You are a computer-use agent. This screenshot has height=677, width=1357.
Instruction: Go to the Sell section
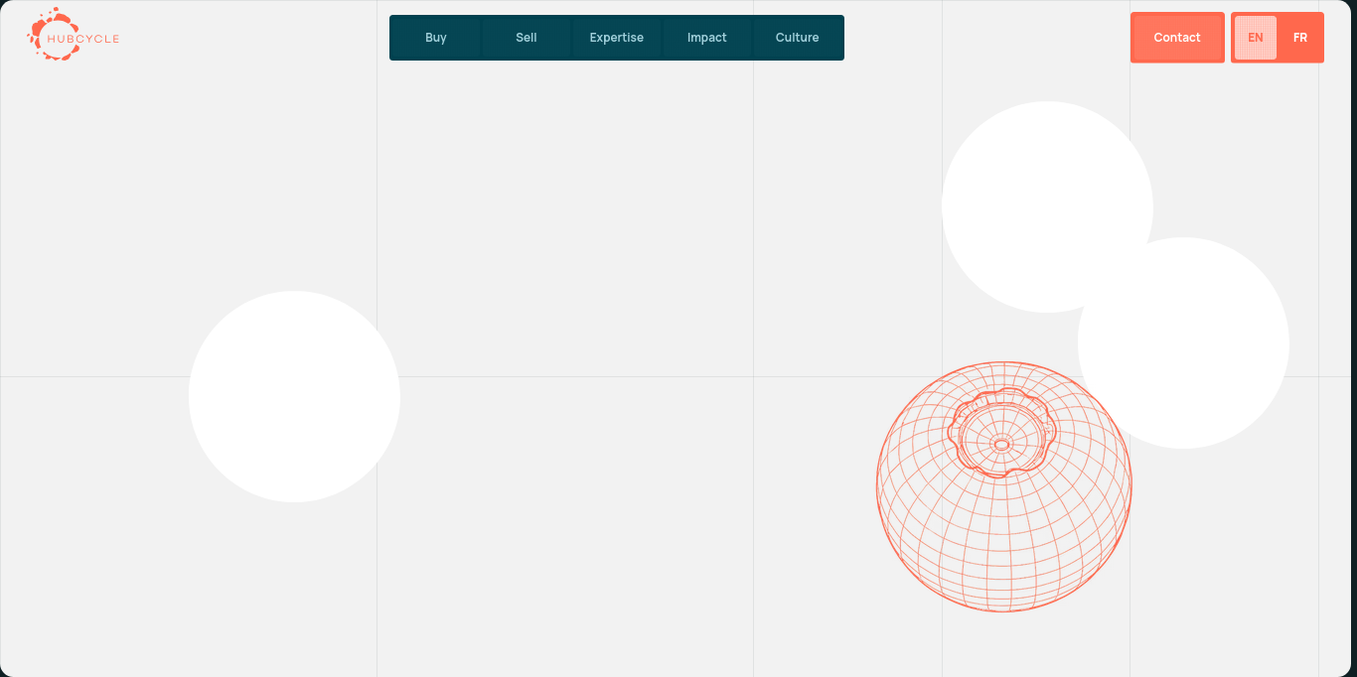[526, 38]
